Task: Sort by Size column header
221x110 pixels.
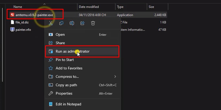Action: pos(151,7)
